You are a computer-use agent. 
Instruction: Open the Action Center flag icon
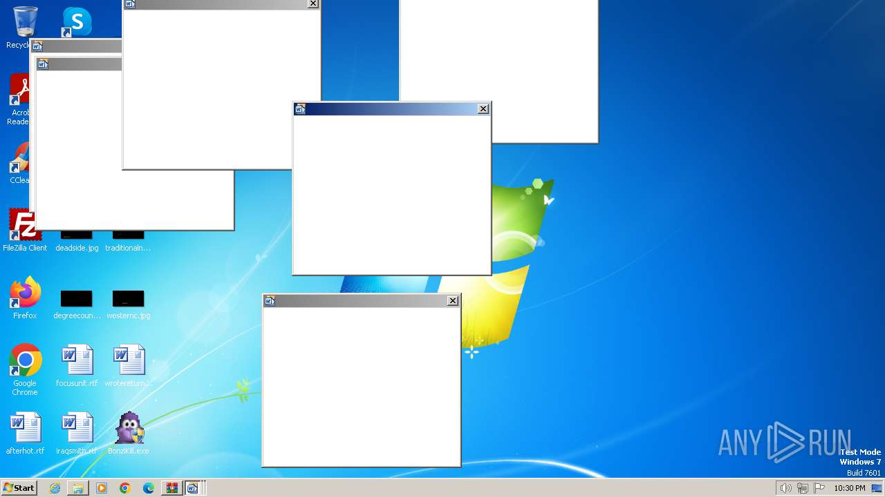(x=819, y=488)
